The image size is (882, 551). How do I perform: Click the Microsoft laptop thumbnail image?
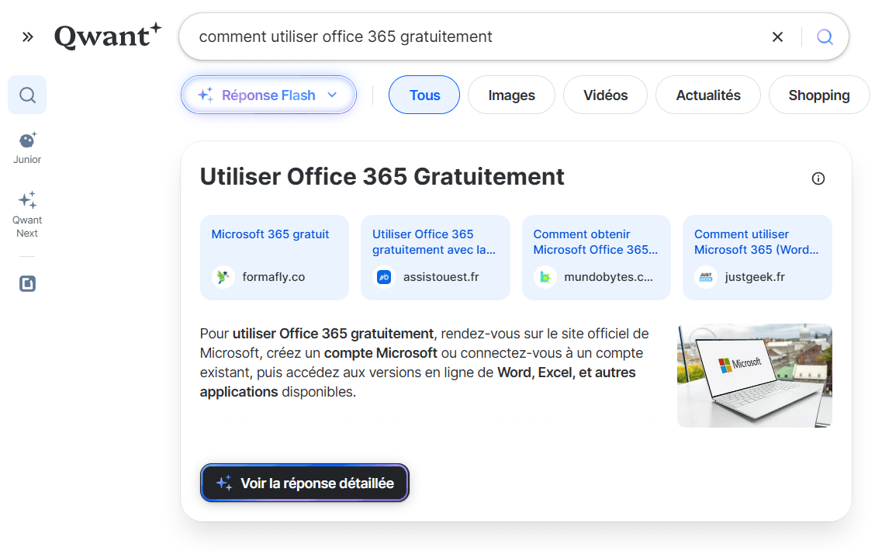pyautogui.click(x=754, y=376)
